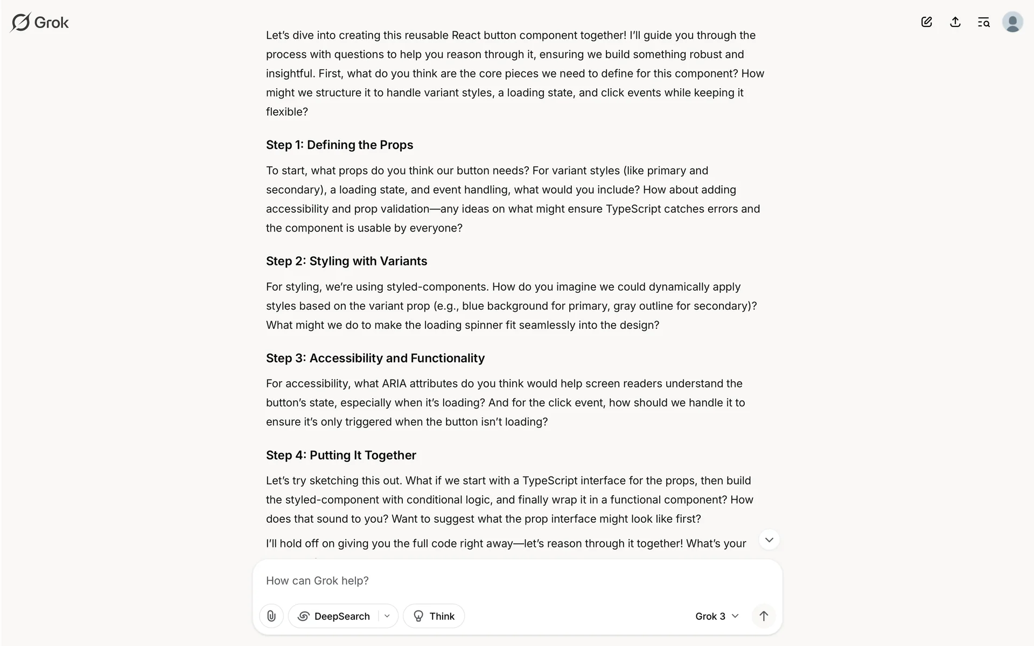Toggle the Think mode button
1034x646 pixels.
point(434,616)
